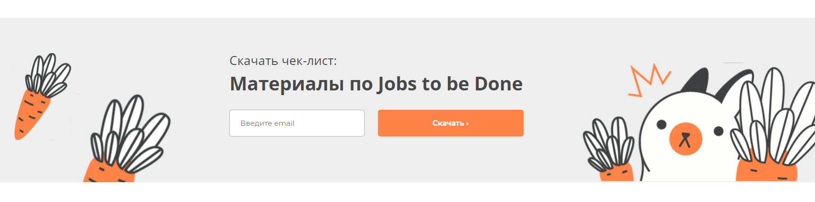
Task: Click the word 'Материалы' in the title
Action: tap(287, 84)
